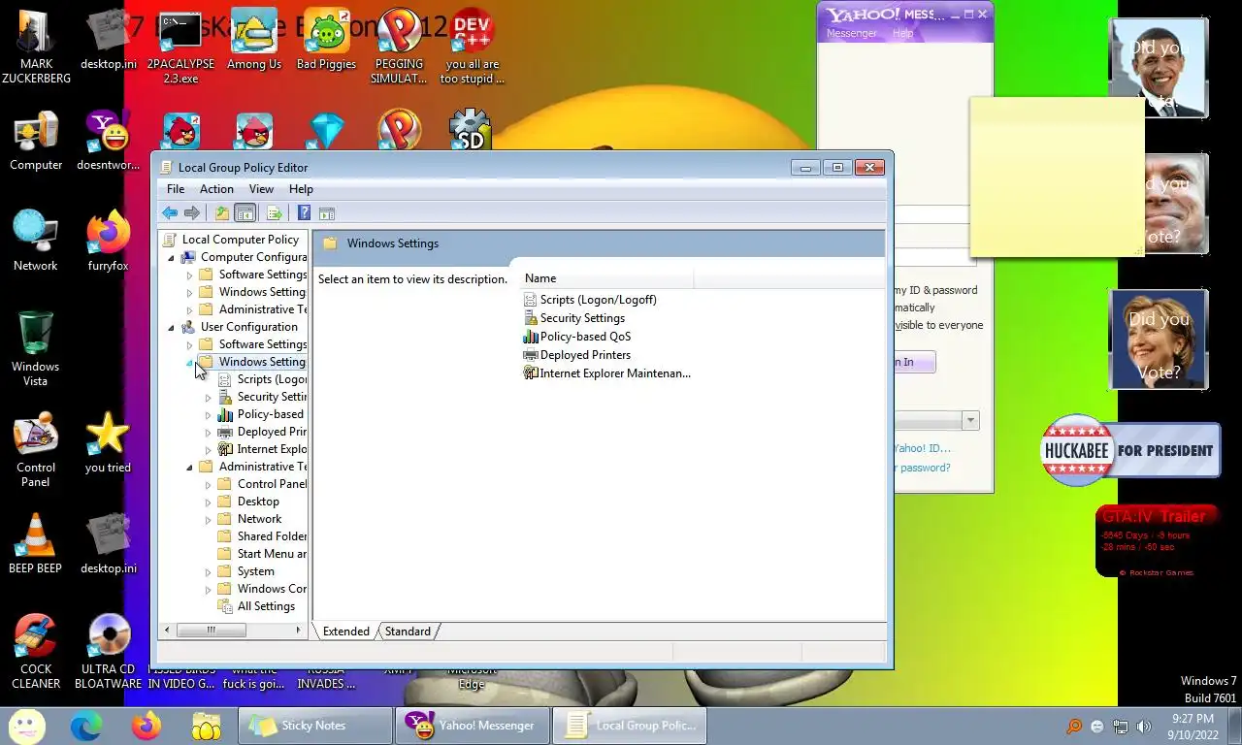Click the Back arrow in Group Policy toolbar
Image resolution: width=1242 pixels, height=745 pixels.
tap(170, 213)
